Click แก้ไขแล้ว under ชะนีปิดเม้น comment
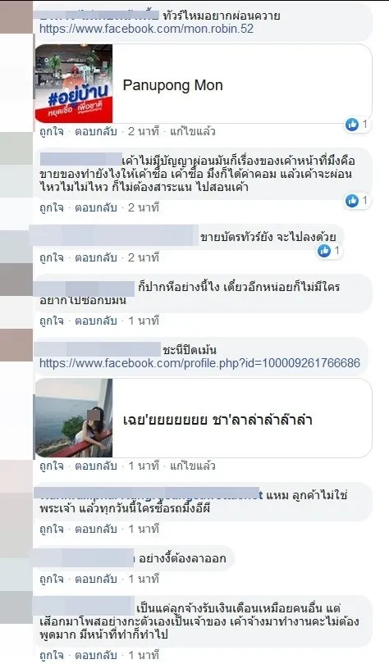This screenshot has height=664, width=389. click(192, 466)
